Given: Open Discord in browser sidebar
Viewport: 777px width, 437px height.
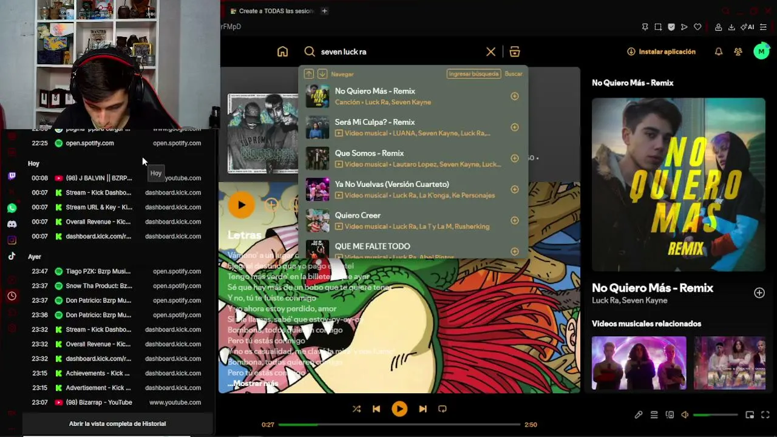Looking at the screenshot, I should coord(12,224).
